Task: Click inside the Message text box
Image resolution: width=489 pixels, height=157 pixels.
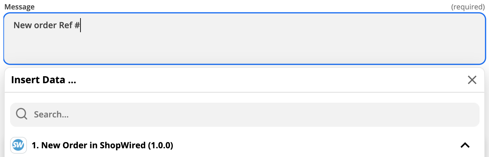Action: [244, 39]
